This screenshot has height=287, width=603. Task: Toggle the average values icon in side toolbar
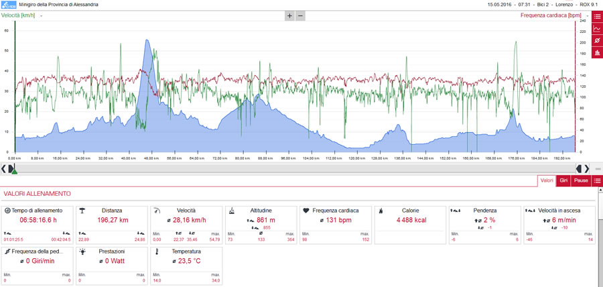pos(597,40)
